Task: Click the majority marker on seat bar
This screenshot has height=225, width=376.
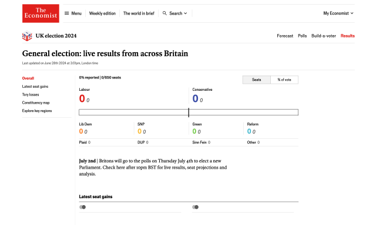Action: click(x=189, y=112)
